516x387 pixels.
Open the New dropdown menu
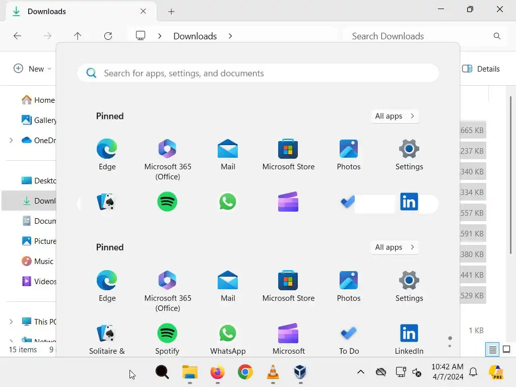coord(32,69)
